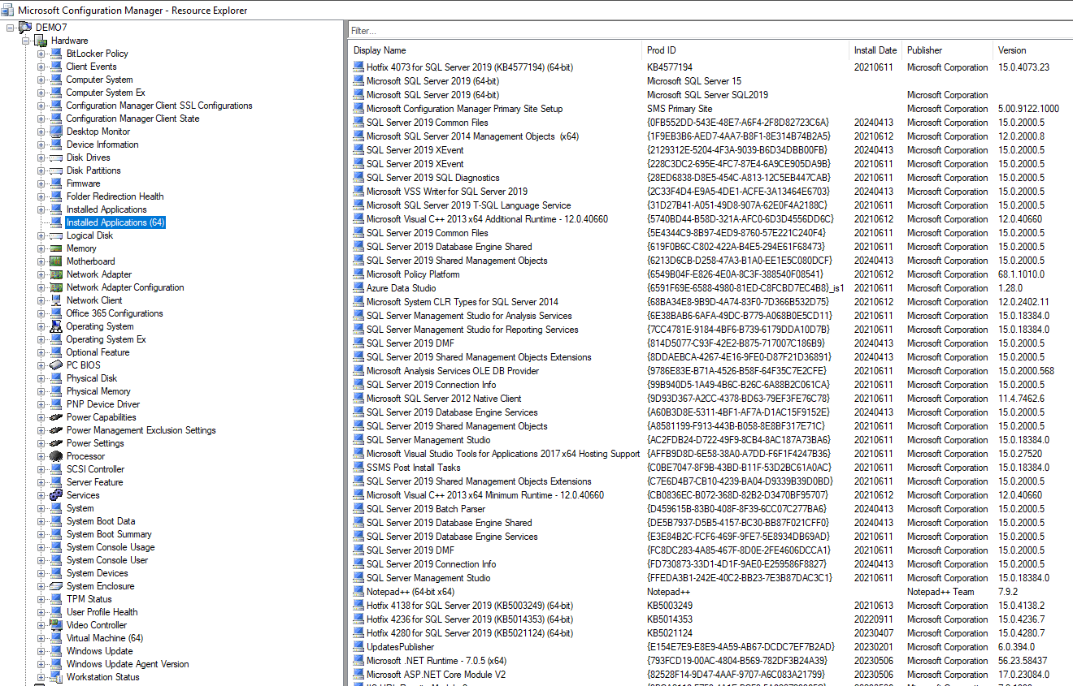The width and height of the screenshot is (1073, 686).
Task: Sort by Prod ID column header
Action: (x=746, y=50)
